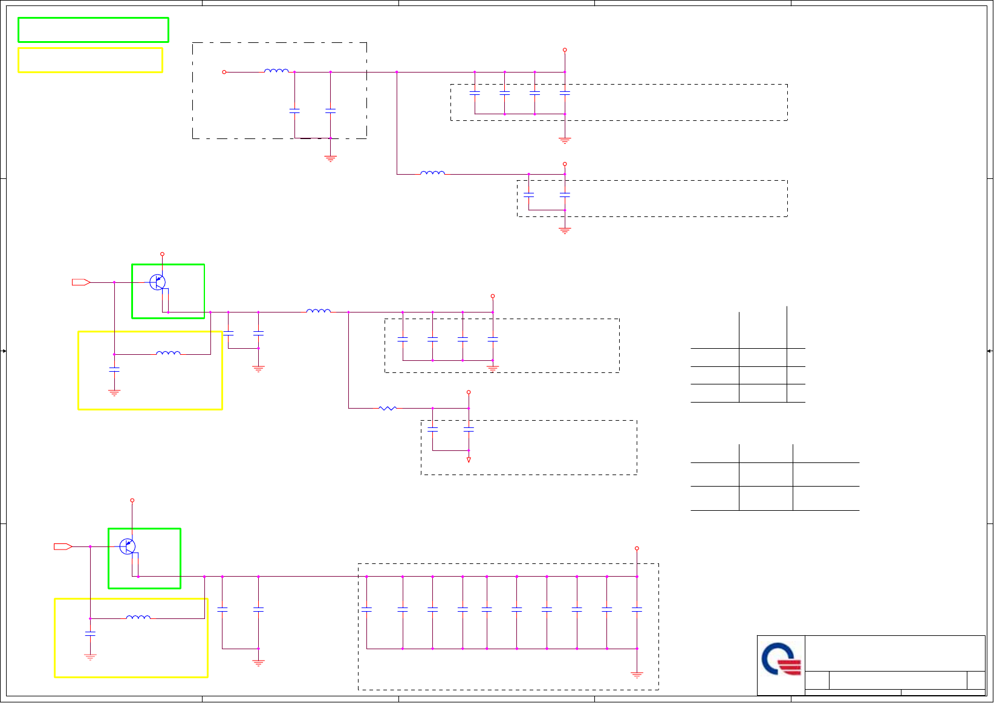The width and height of the screenshot is (994, 703).
Task: Click the power terminal circle above the resistor branch
Action: 469,392
